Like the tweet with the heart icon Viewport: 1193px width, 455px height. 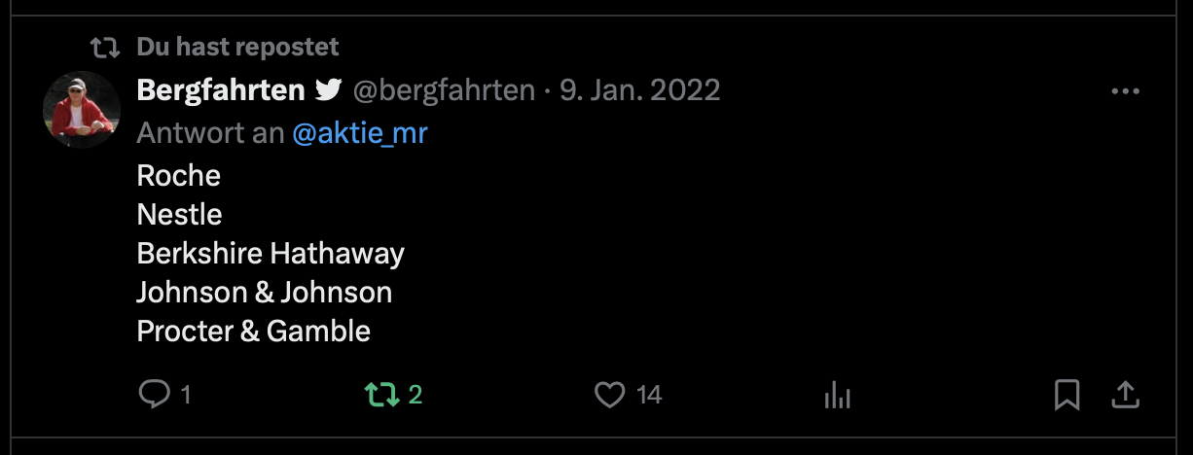[609, 394]
